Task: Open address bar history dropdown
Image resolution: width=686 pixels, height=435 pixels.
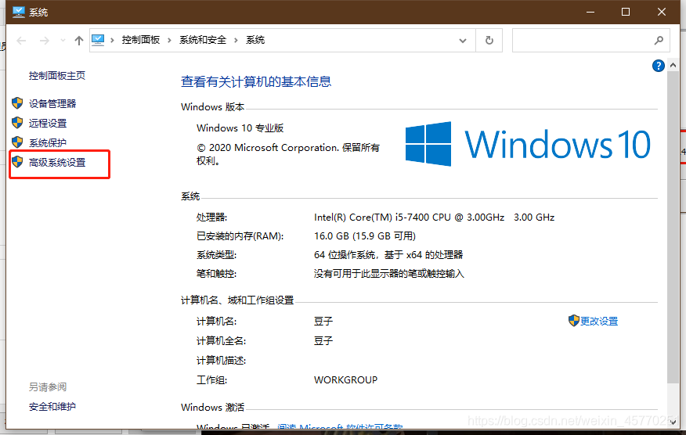Action: click(x=463, y=41)
